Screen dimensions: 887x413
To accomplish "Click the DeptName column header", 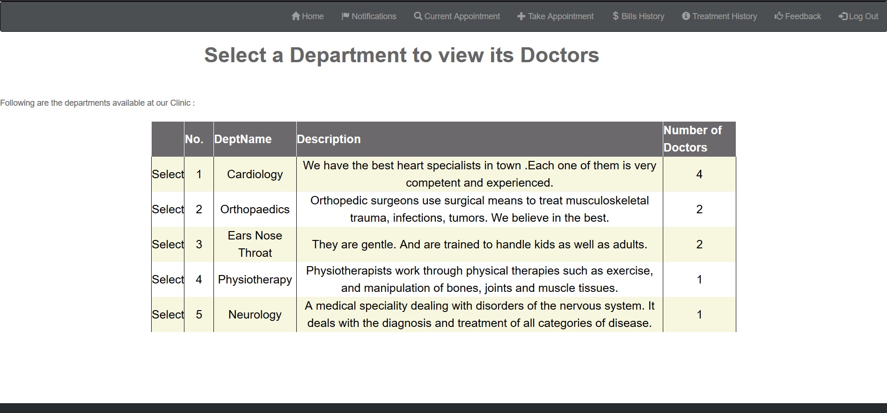I will coord(242,139).
